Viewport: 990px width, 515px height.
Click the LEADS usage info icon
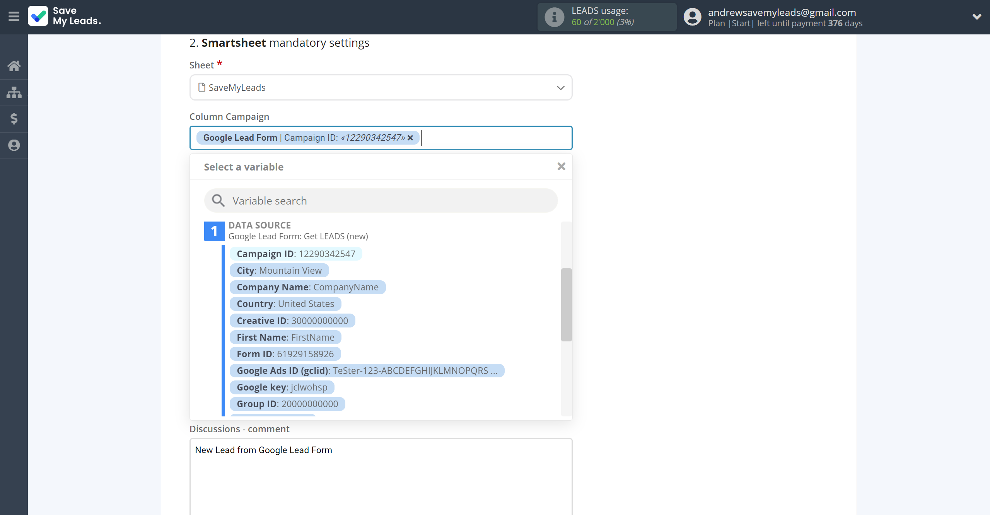coord(554,17)
